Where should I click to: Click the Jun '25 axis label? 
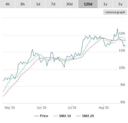[x=41, y=108]
